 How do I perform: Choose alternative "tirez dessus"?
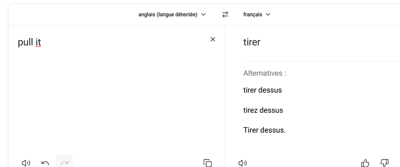click(x=263, y=110)
